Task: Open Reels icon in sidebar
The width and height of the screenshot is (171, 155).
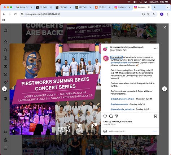Action: point(5,66)
